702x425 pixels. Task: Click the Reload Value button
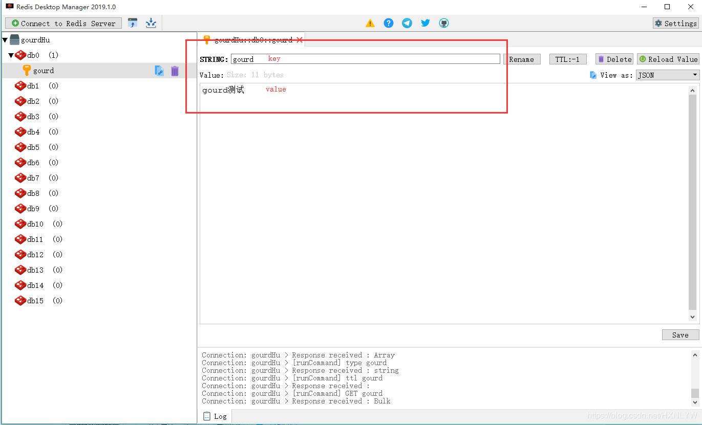tap(668, 59)
